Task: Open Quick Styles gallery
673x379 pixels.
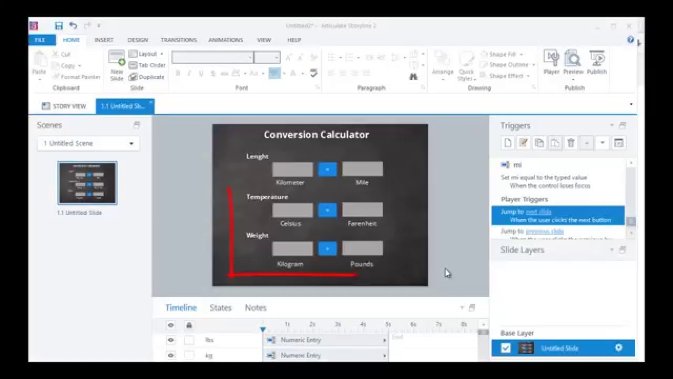Action: (466, 66)
